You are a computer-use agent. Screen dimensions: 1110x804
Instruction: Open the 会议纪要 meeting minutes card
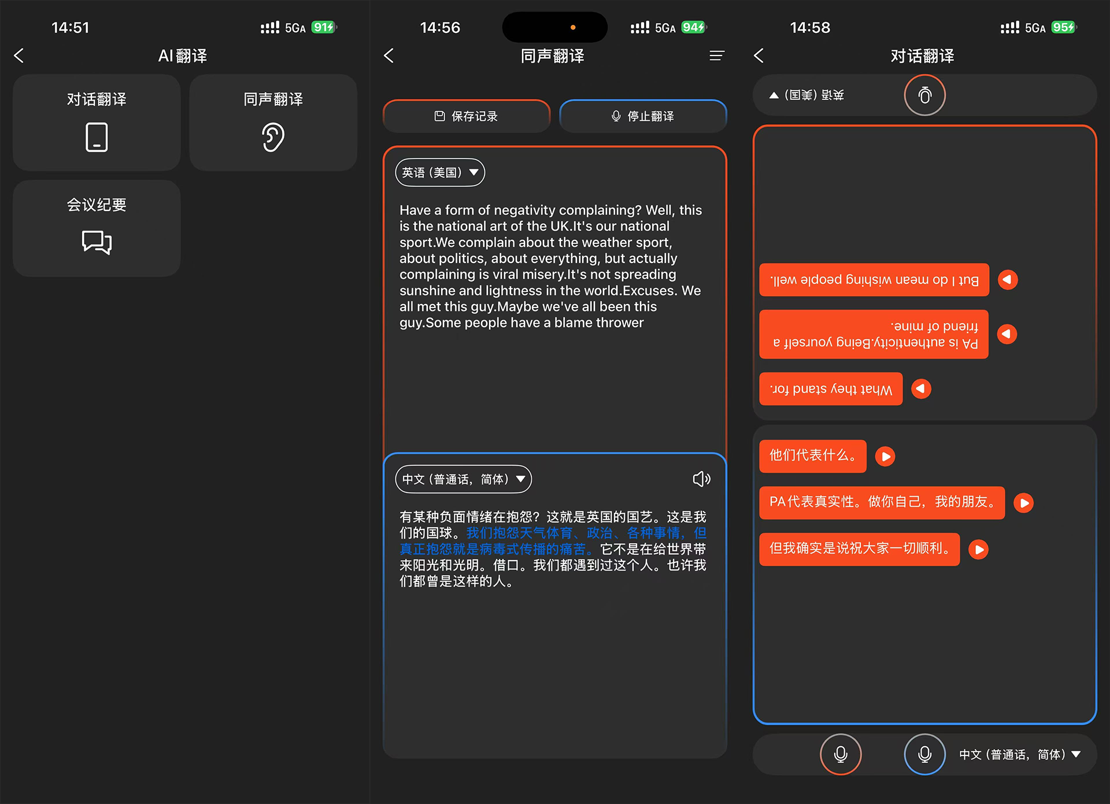pos(97,228)
